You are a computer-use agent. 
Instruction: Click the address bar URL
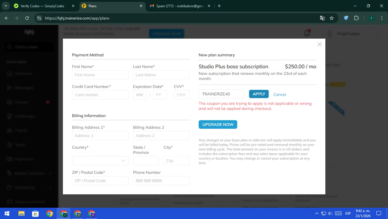[x=77, y=18]
